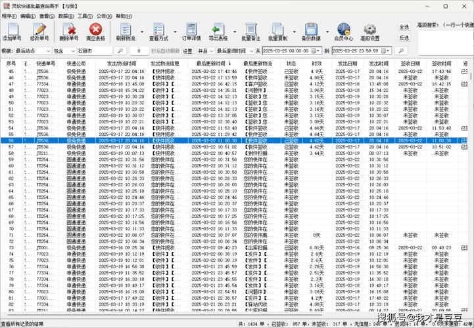Click the 修改单号 edit icon
This screenshot has width=474, height=328.
click(x=39, y=30)
